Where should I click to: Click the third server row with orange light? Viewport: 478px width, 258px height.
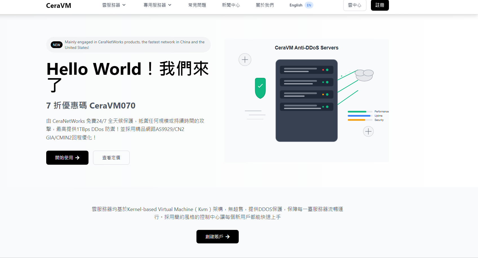307,94
